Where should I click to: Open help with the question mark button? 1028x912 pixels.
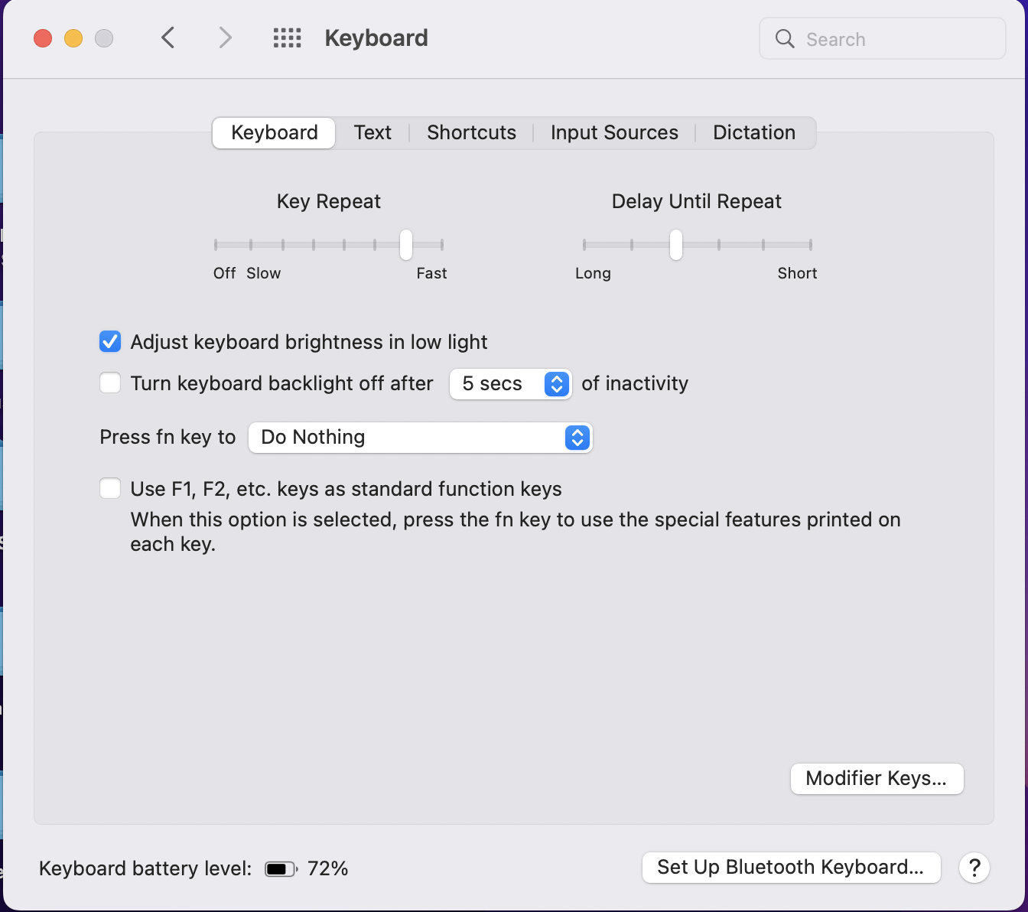coord(974,868)
